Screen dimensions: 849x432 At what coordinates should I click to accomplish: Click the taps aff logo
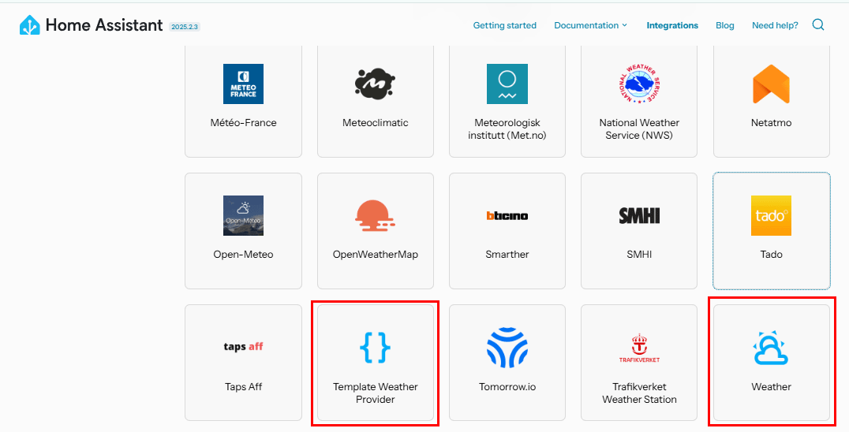[x=243, y=347]
